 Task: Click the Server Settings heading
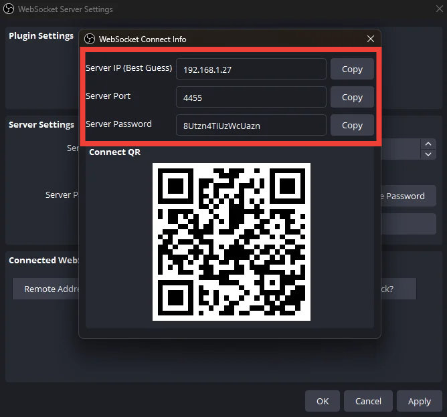pyautogui.click(x=41, y=125)
